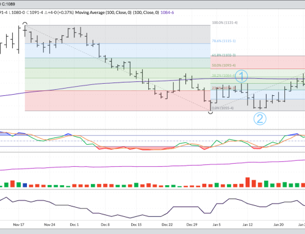The image size is (305, 234).
Task: Select the 78.6% (1115-1) Fibonacci level label
Action: click(x=224, y=41)
